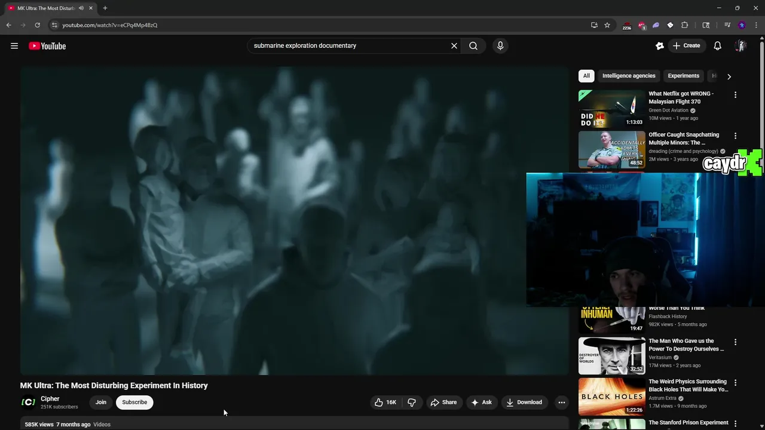Open the Destroyer of Worlds Veritasium thumbnail
This screenshot has height=430, width=765.
[611, 356]
